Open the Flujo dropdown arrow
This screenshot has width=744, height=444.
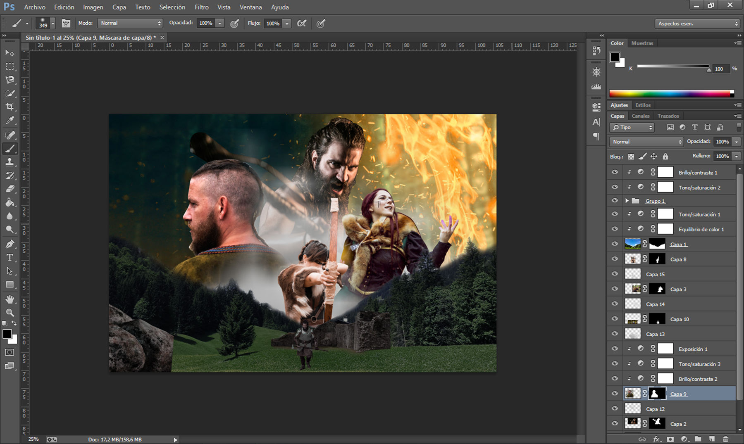[287, 23]
